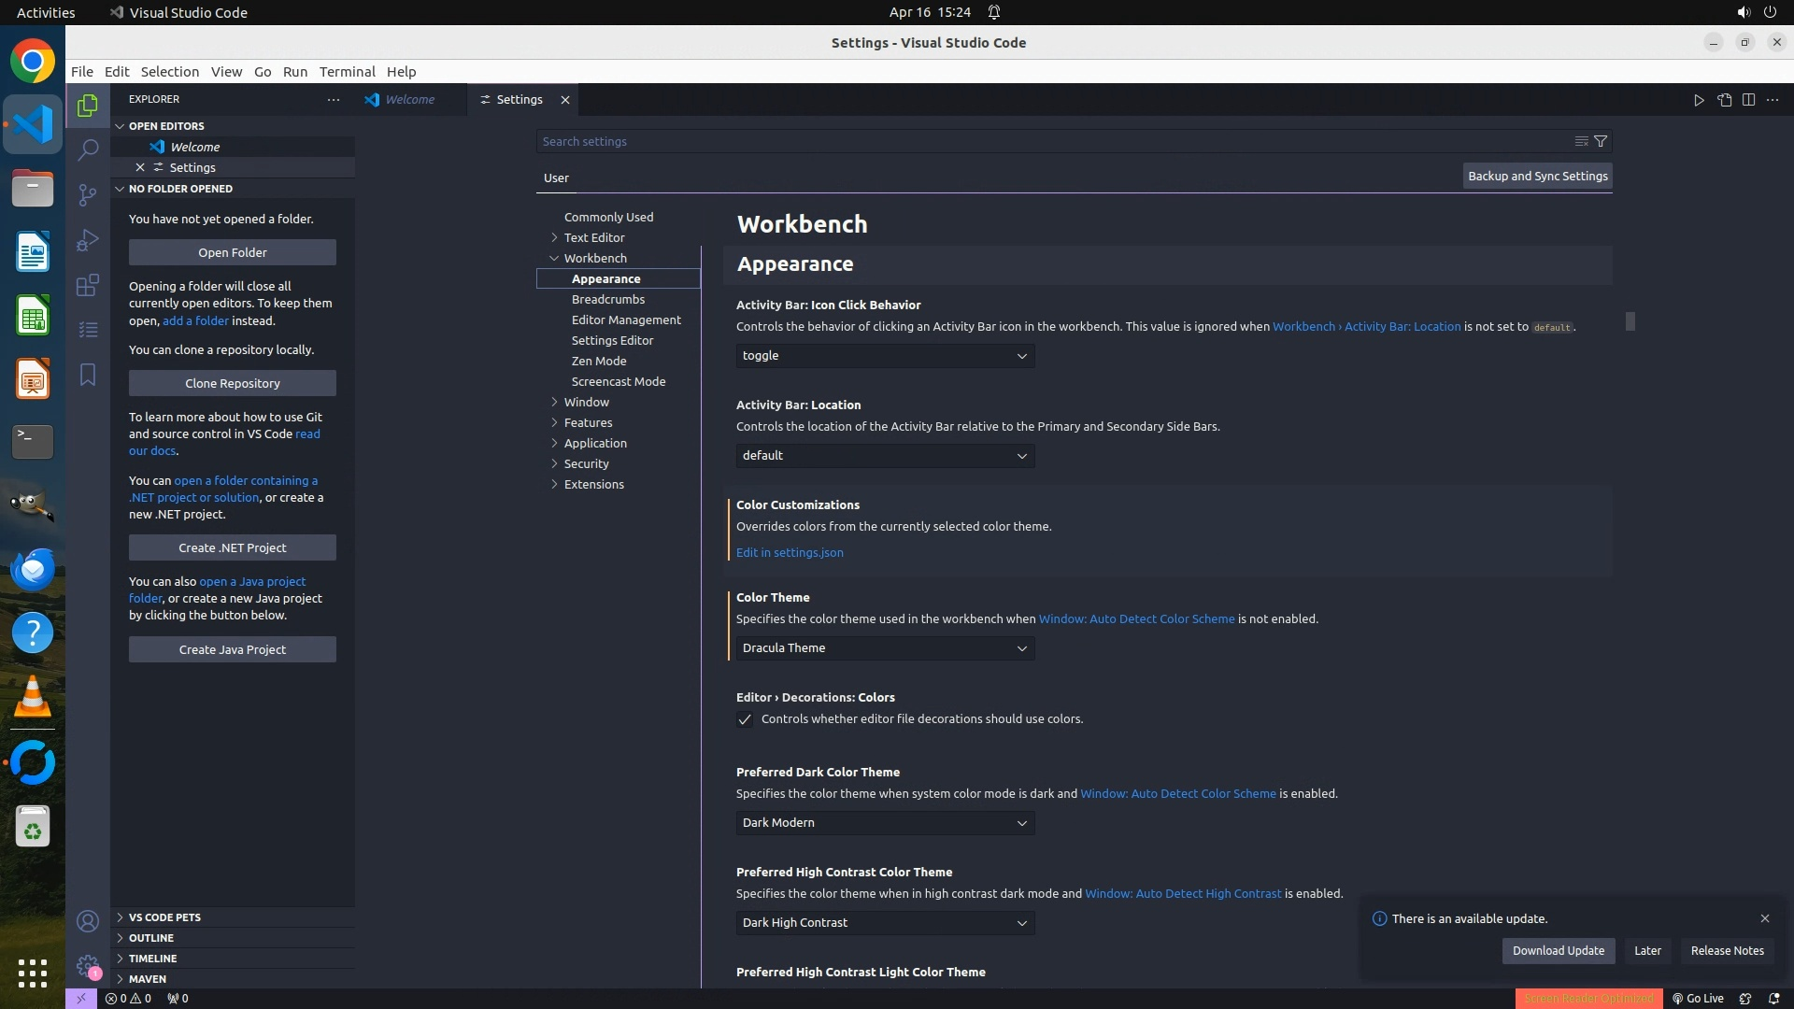
Task: Open the Source Control view
Action: [88, 194]
